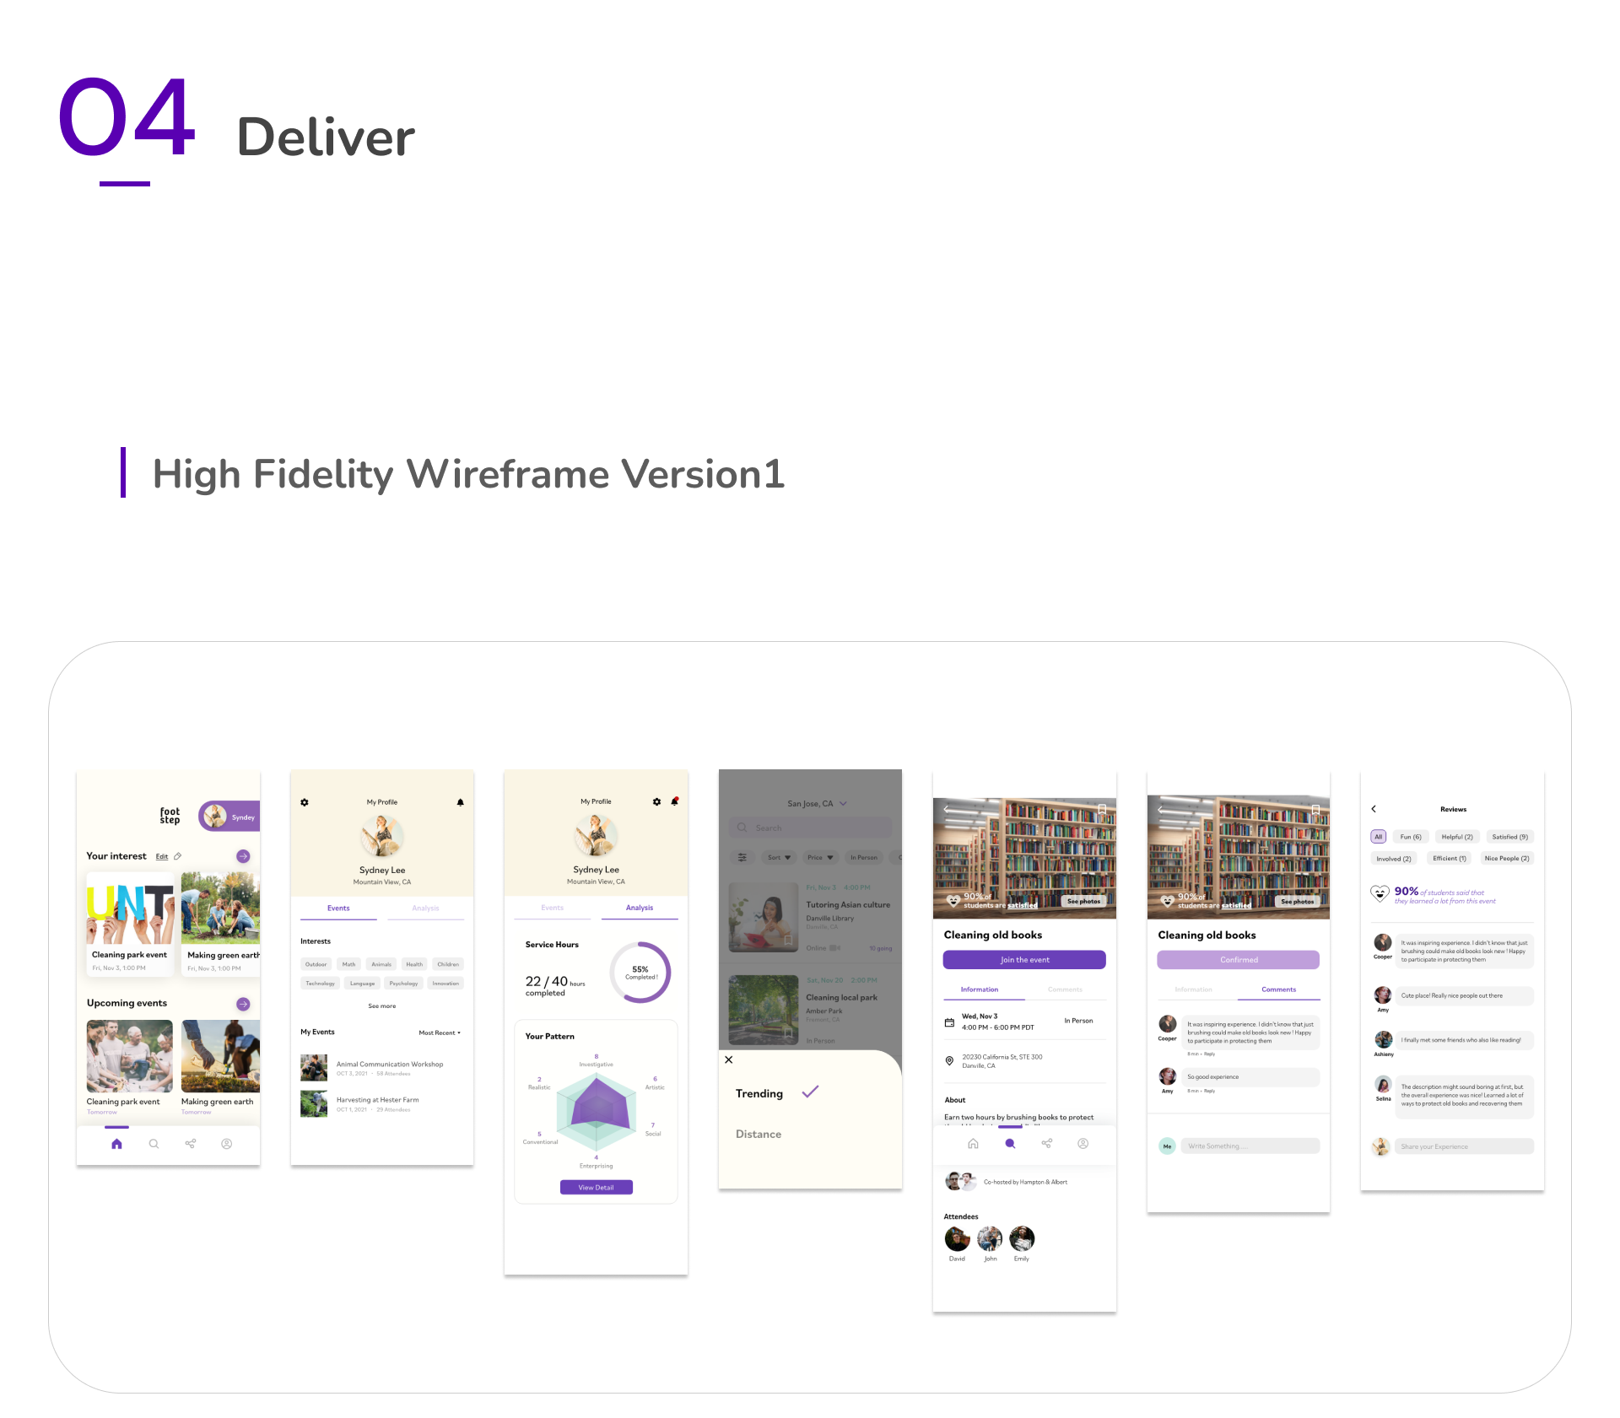
Task: Click the settings gear beside the plain bell
Action: click(x=305, y=802)
